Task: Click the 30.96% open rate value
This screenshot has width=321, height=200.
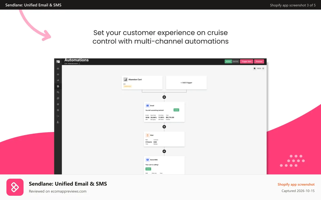Action: click(154, 117)
